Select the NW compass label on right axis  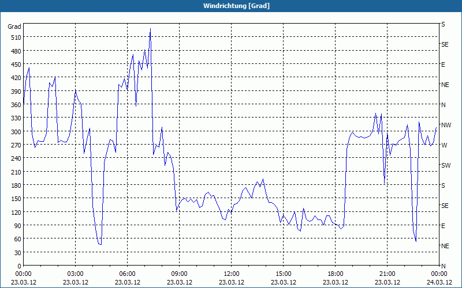click(x=446, y=125)
